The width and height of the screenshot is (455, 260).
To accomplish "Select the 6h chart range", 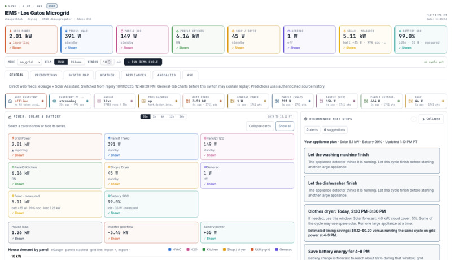I will (163, 116).
